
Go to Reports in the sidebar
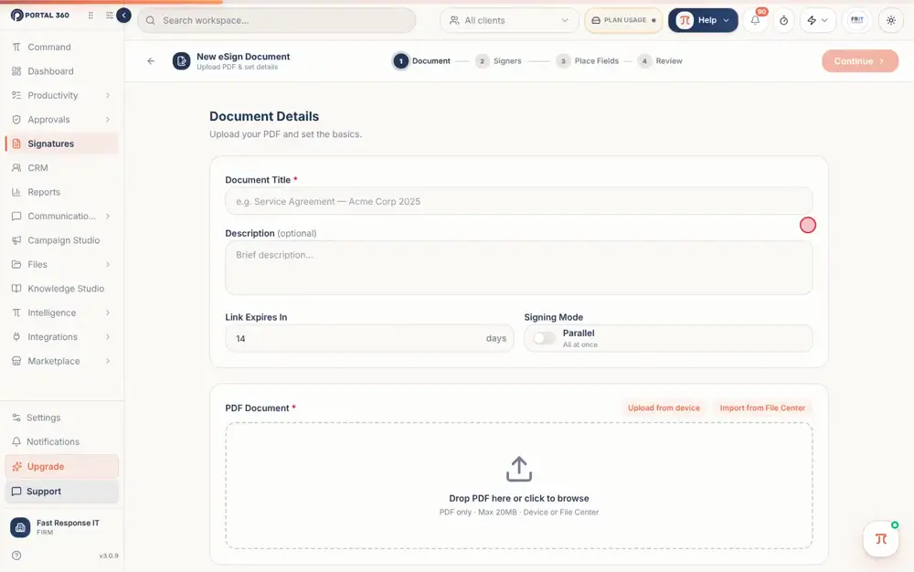click(x=62, y=192)
